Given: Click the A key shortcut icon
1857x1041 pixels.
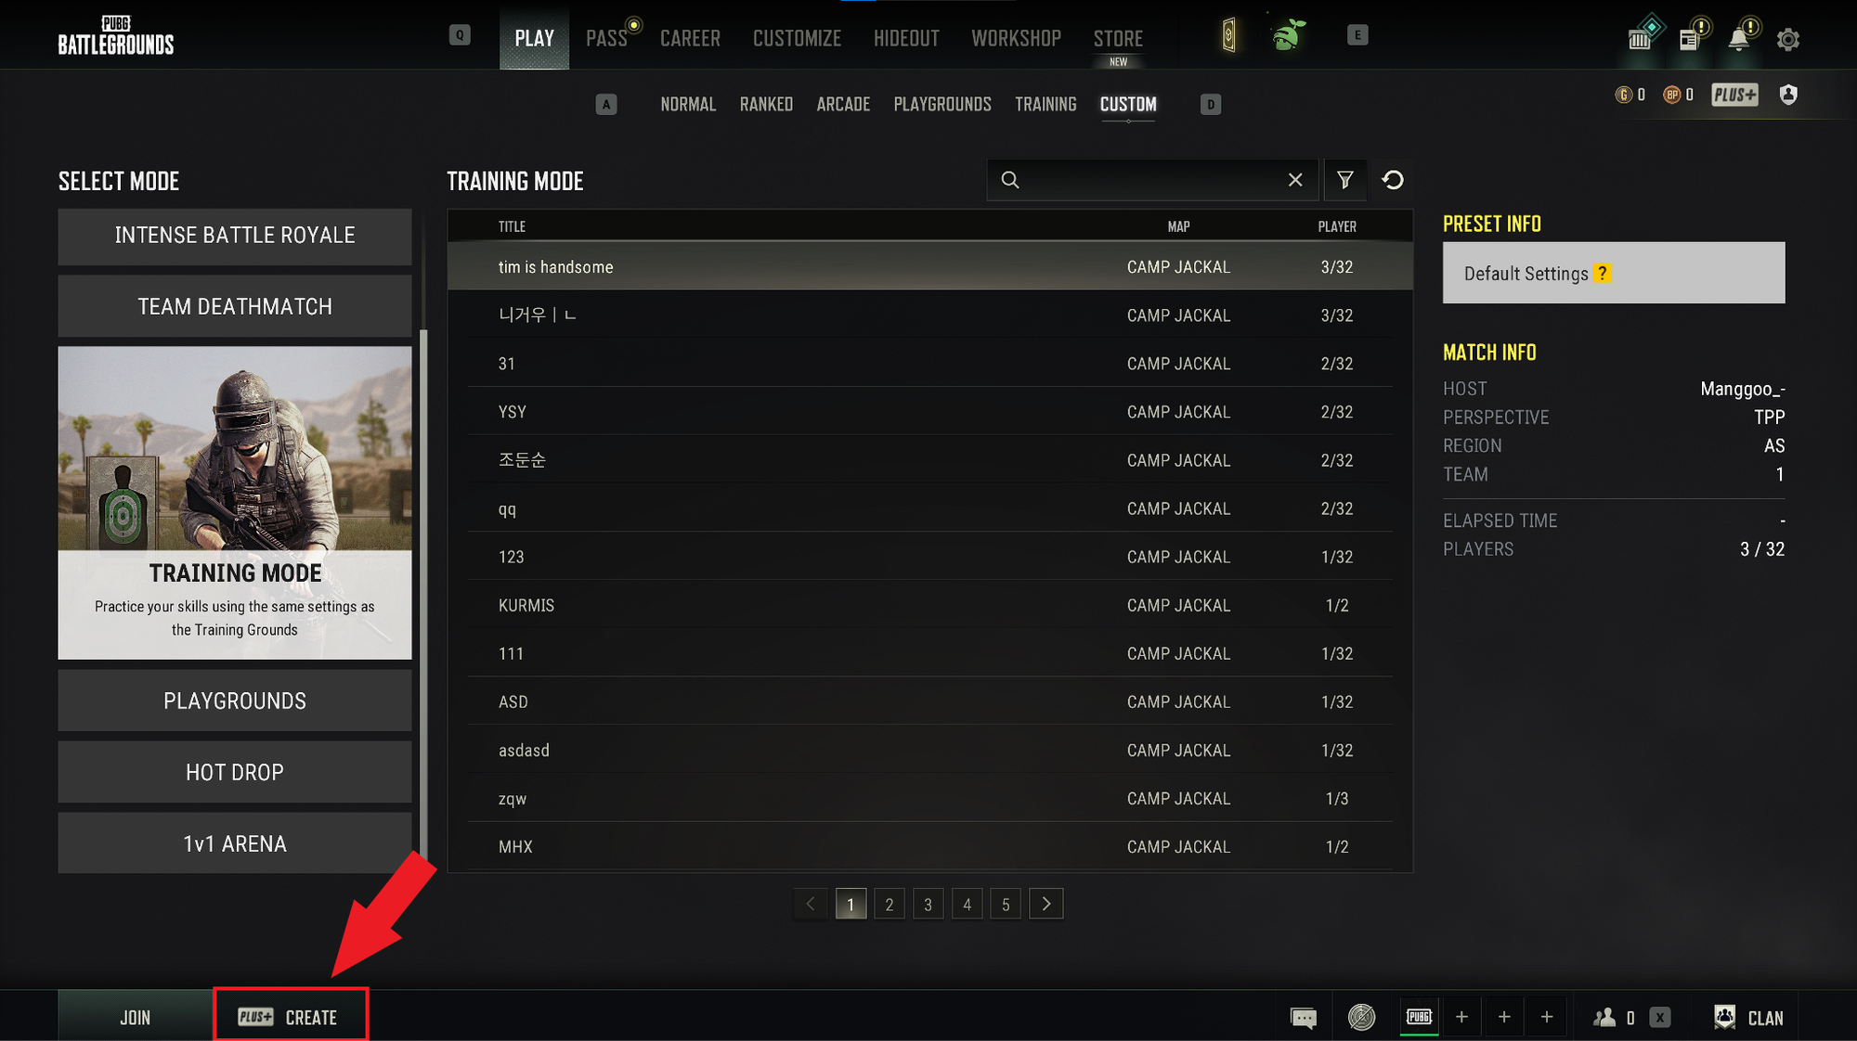Looking at the screenshot, I should [606, 104].
